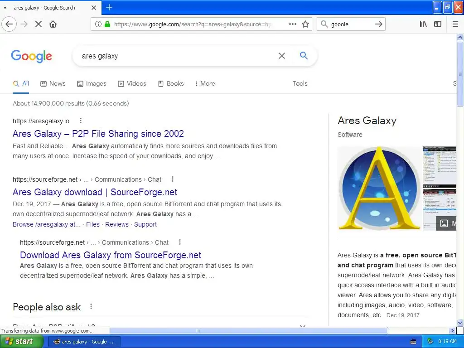
Task: Click the 'Ares Galaxy' knowledge panel title
Action: [367, 121]
